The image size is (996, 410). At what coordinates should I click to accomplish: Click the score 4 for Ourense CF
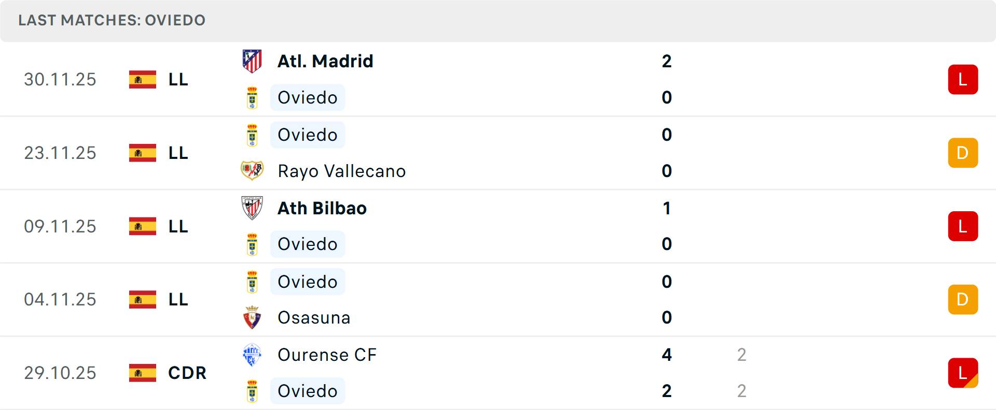667,355
